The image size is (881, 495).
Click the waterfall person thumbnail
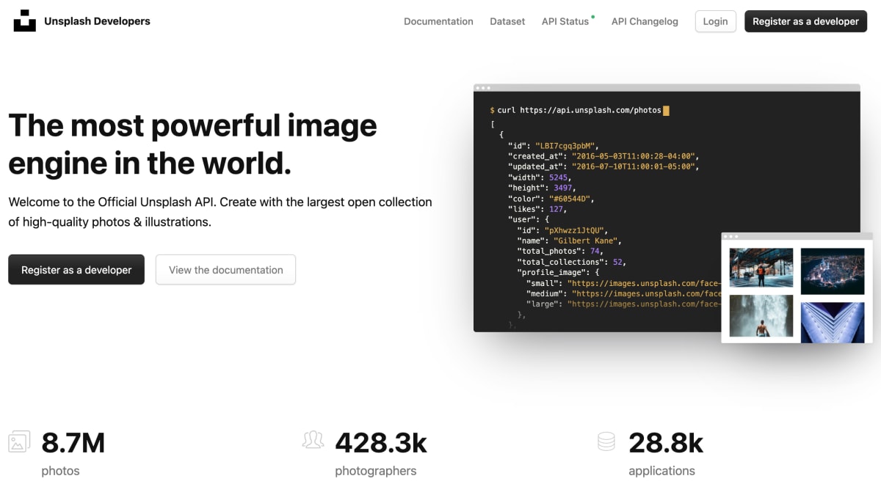[x=761, y=316]
